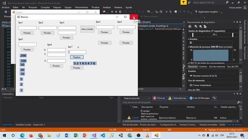Screen dimensions: 248x139
Task: Open the Archivo menu
Action: [5, 7]
